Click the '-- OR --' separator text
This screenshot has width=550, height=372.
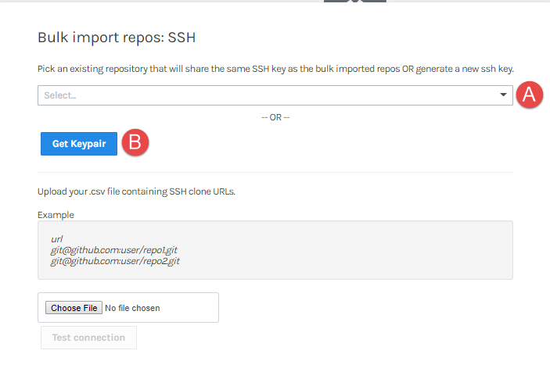click(x=275, y=117)
